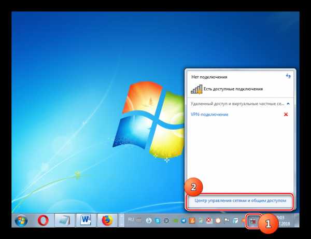Click Есть доступные подключения text

click(x=233, y=89)
